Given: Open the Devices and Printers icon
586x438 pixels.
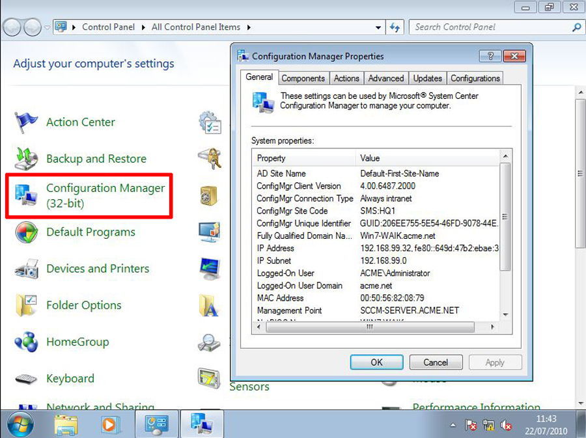Looking at the screenshot, I should point(26,269).
